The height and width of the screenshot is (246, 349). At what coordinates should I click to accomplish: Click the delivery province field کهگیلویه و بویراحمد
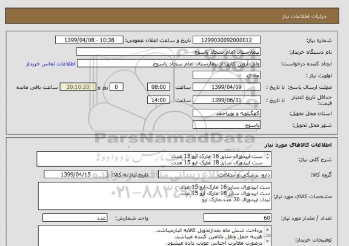click(227, 113)
